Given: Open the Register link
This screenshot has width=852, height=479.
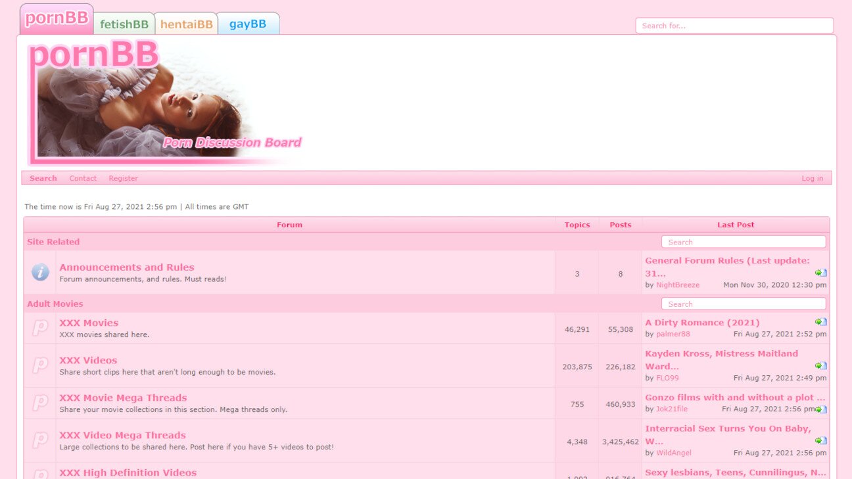Looking at the screenshot, I should 124,178.
